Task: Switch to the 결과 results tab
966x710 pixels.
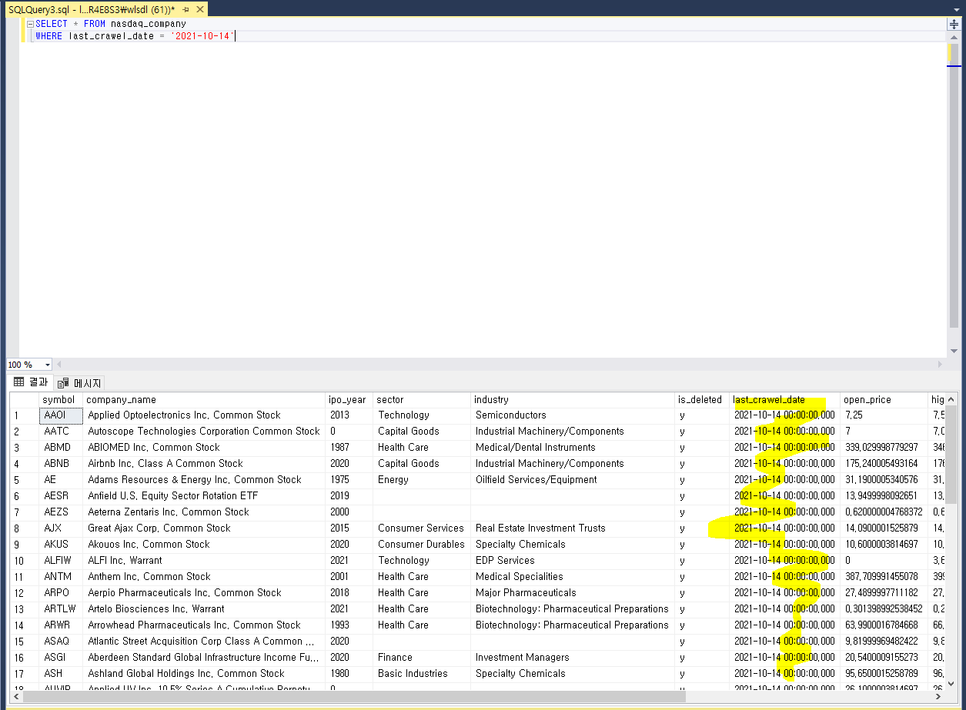Action: [x=31, y=382]
